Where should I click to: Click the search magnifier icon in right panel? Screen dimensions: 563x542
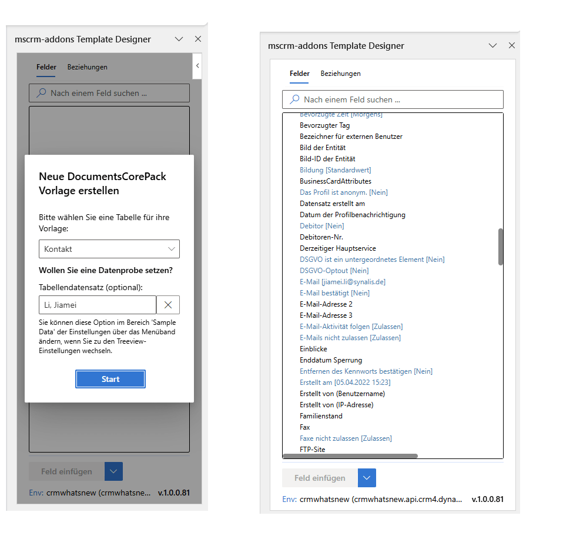[x=294, y=99]
